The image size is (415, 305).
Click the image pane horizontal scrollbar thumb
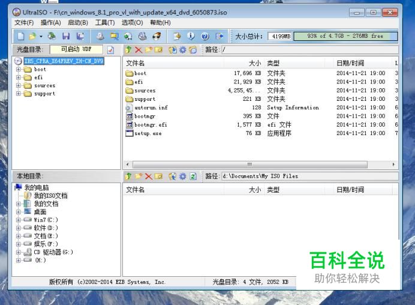tap(250, 165)
